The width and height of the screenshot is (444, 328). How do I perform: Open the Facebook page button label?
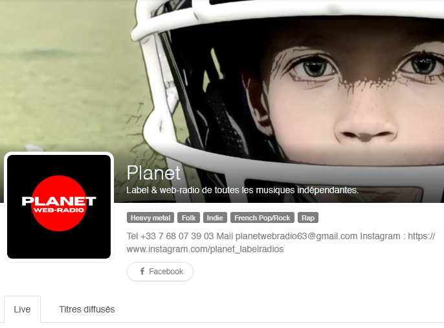tap(166, 272)
